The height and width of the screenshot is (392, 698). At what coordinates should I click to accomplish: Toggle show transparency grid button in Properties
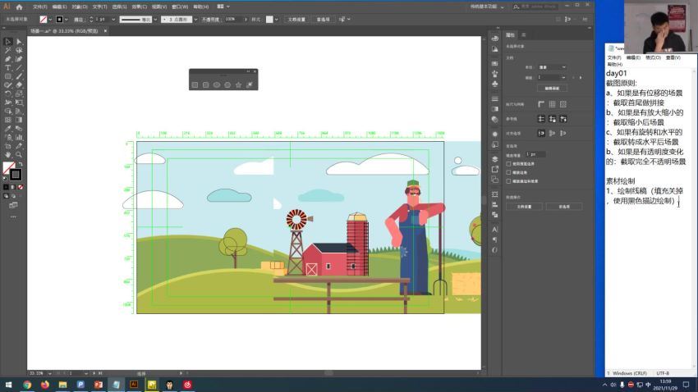tap(563, 104)
